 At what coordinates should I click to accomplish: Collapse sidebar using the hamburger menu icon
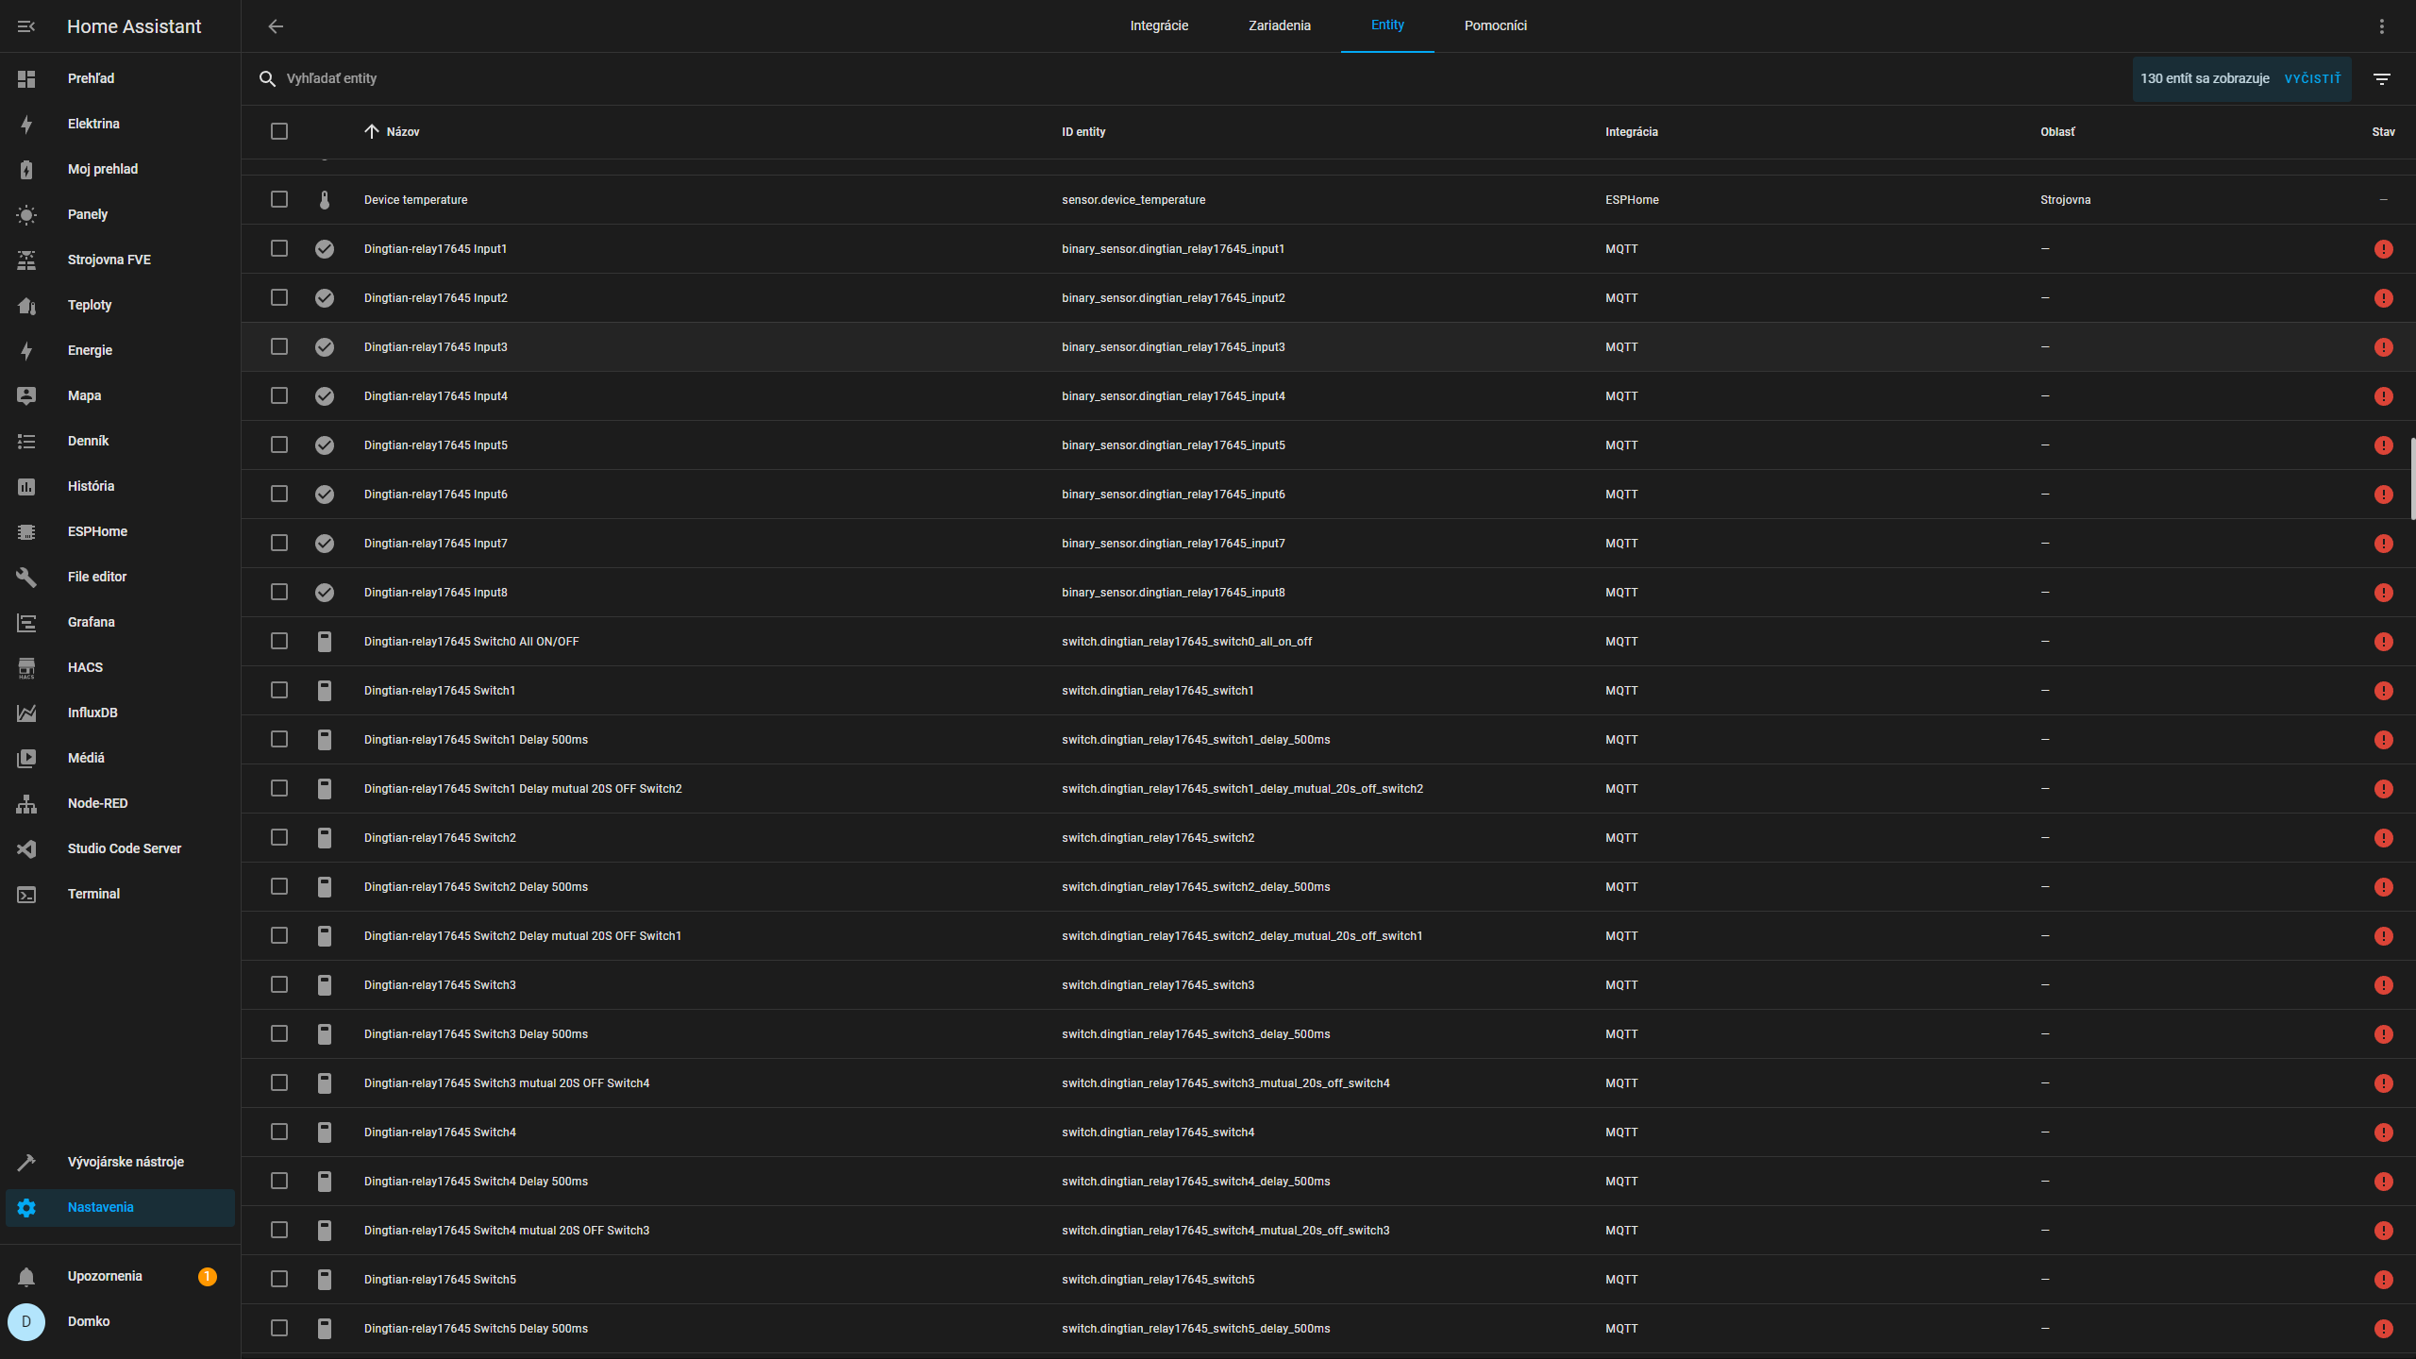(x=26, y=26)
